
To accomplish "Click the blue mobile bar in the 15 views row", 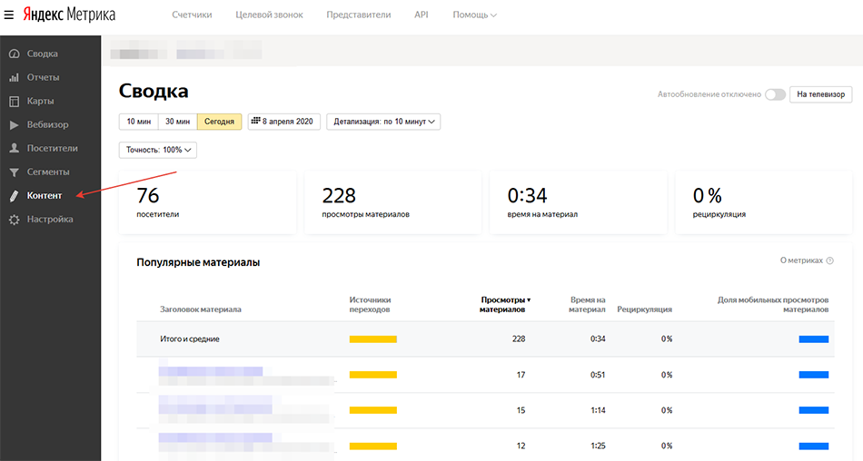I will (x=813, y=410).
